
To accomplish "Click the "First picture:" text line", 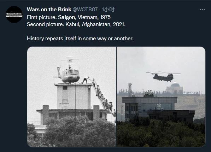I will (x=69, y=17).
